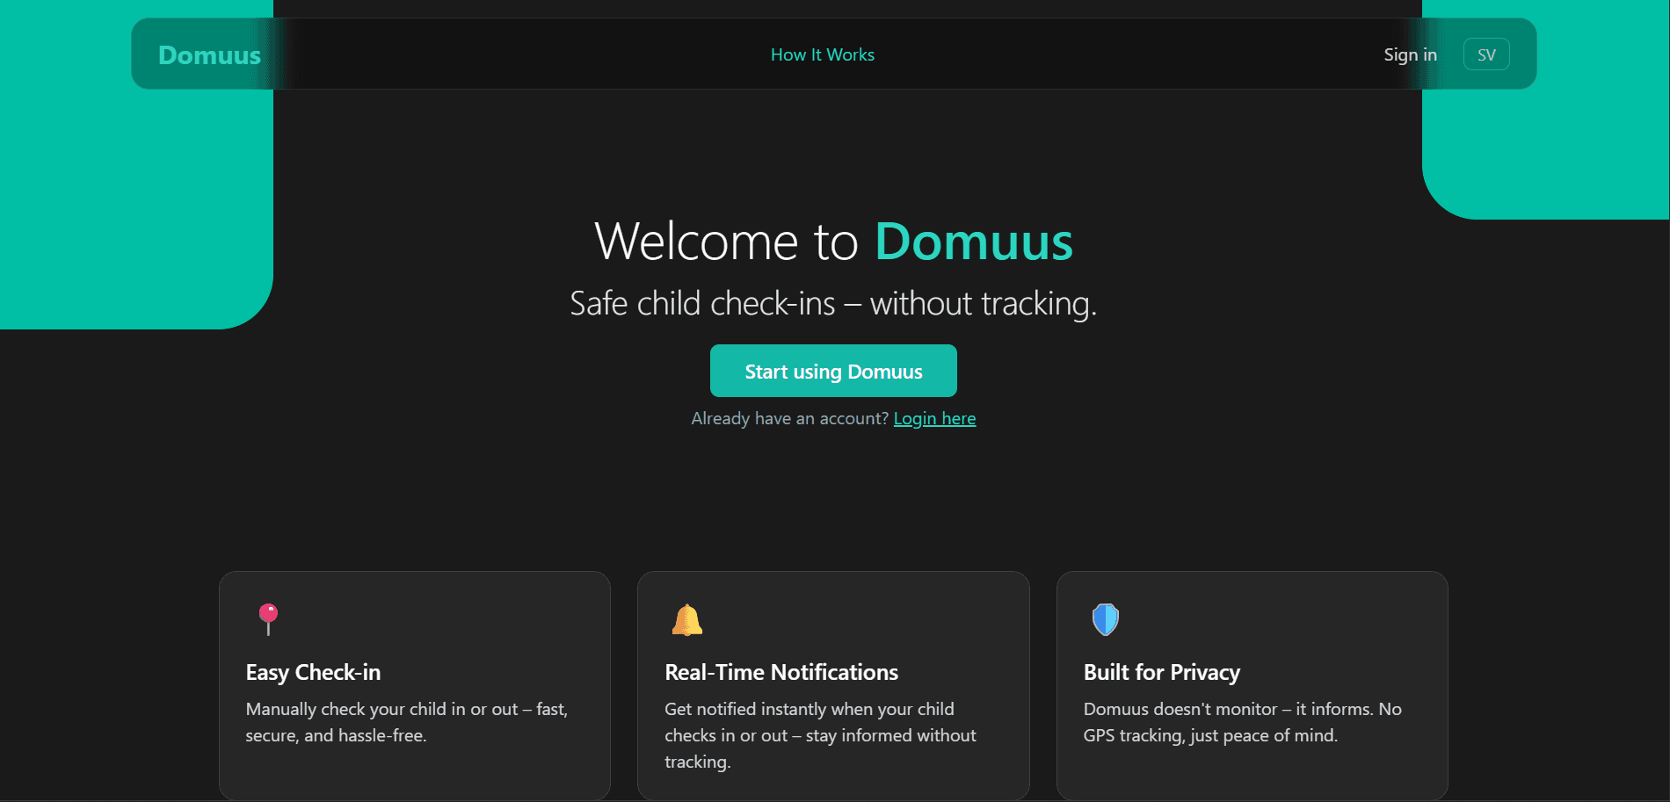Click the Welcome to Domuus headline

point(833,241)
